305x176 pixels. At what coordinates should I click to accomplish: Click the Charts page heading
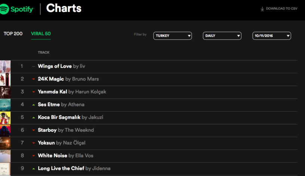point(64,8)
